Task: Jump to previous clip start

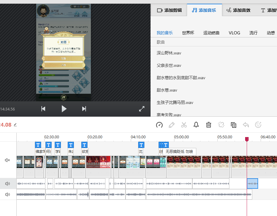Action: click(x=43, y=109)
